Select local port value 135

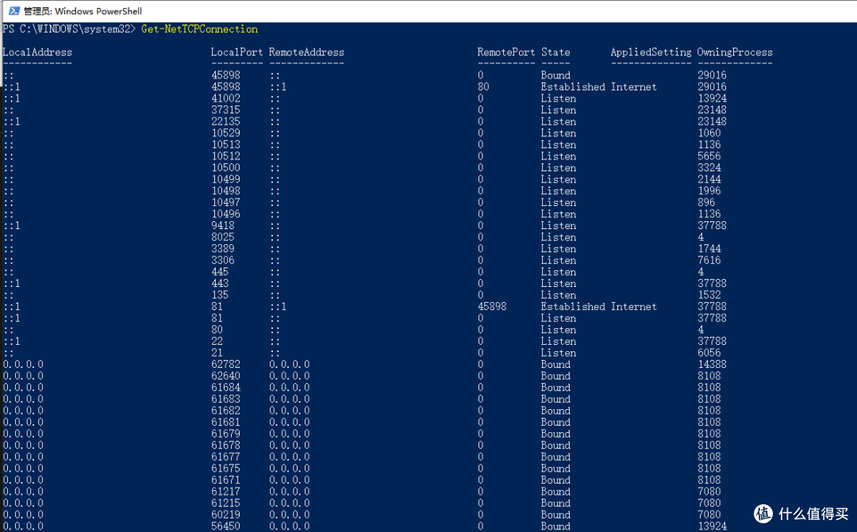pos(220,295)
